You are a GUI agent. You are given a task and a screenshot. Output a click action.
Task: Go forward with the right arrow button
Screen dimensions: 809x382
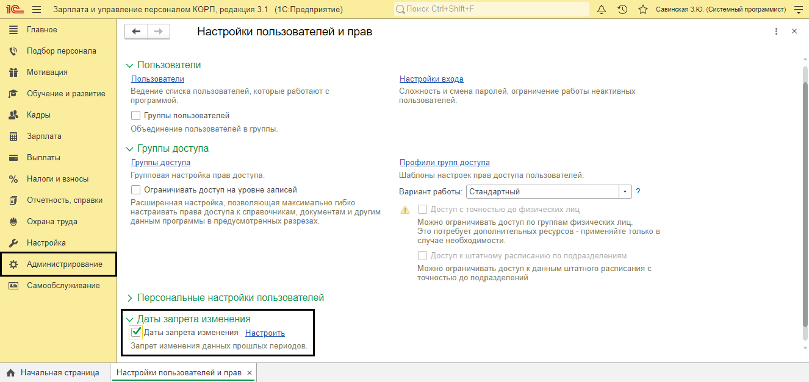point(159,32)
